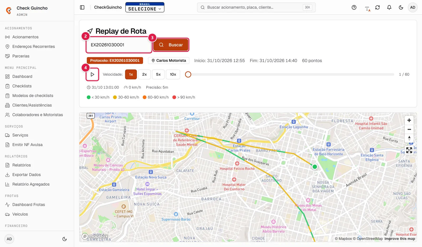Open the help question mark icon
Image resolution: width=422 pixels, height=247 pixels.
pos(354,7)
